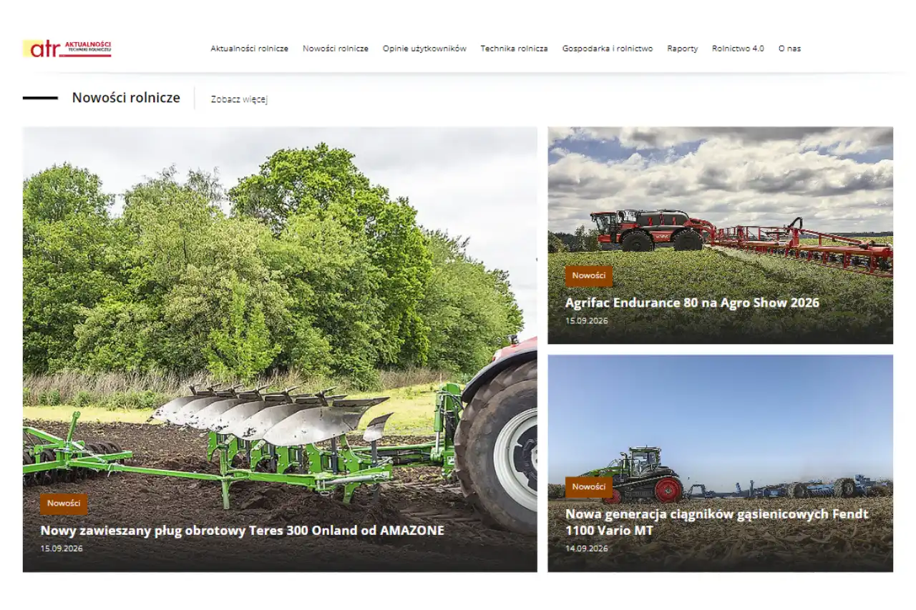This screenshot has width=916, height=610.
Task: Open headline Agrifac Endurance 80 na Agro Show 2026
Action: coord(692,303)
